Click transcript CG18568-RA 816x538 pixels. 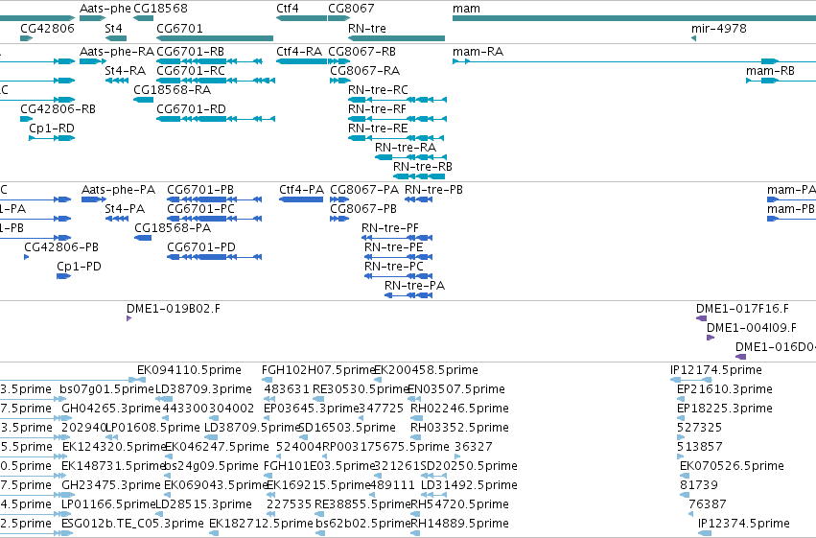144,100
